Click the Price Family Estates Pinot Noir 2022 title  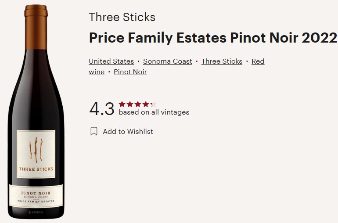[x=213, y=38]
